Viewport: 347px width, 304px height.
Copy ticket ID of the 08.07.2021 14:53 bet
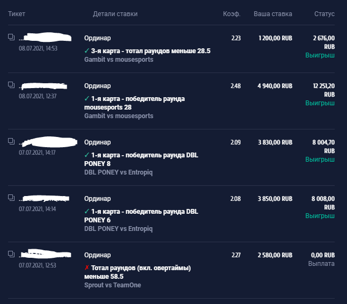(x=11, y=37)
